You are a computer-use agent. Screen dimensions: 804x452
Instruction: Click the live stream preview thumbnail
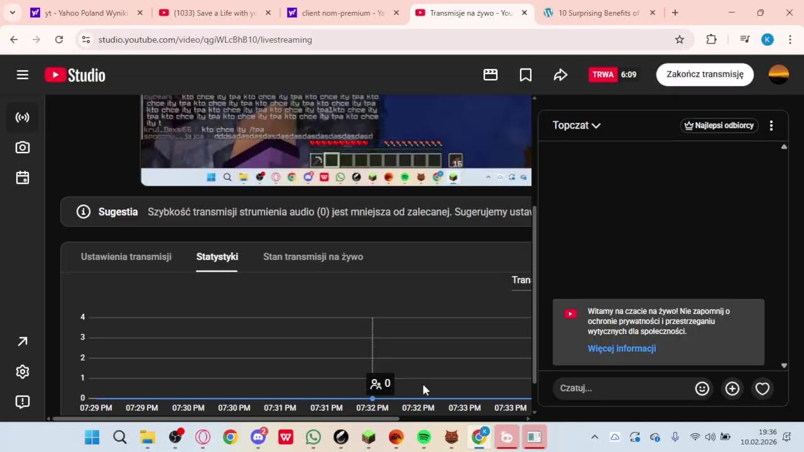point(336,140)
